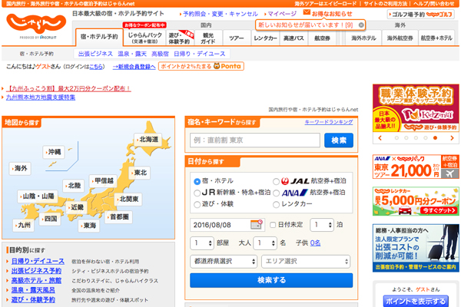Click ポイントを表示する button
The height and width of the screenshot is (307, 461).
point(416,301)
